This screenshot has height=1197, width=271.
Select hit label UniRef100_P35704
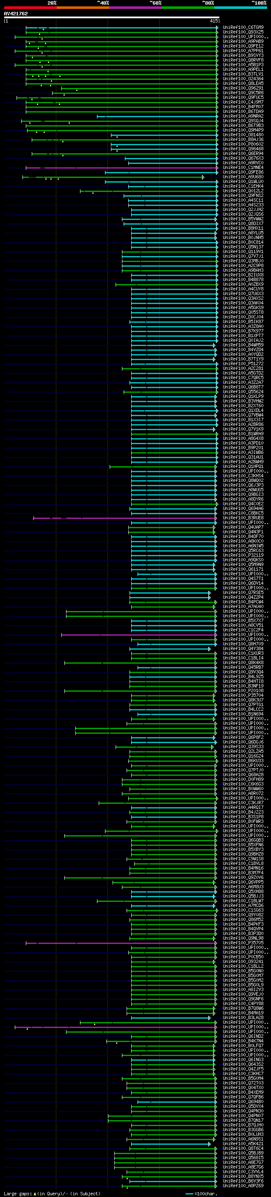pos(243,695)
